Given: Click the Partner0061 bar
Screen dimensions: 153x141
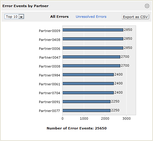Looking at the screenshot, I should coord(88,84).
